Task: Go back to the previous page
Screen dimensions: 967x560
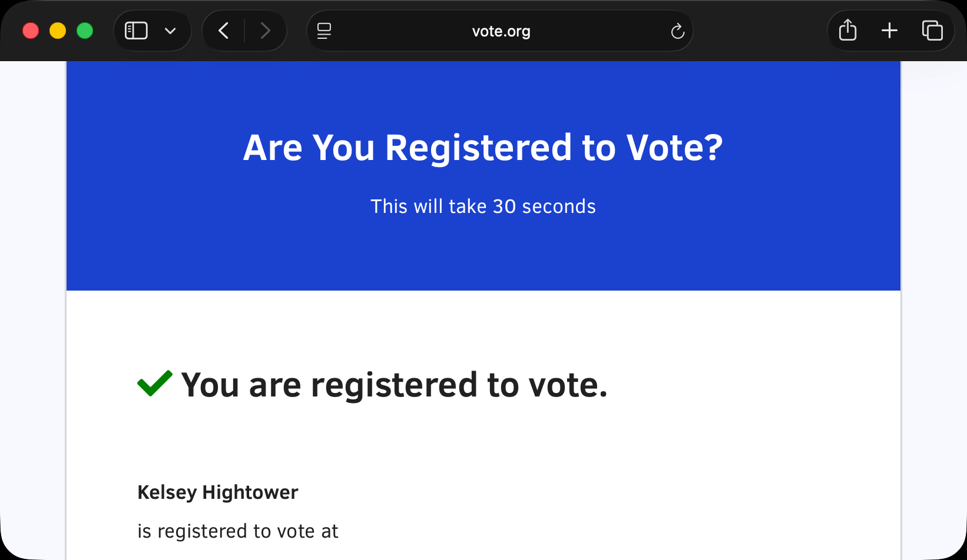Action: [x=224, y=31]
